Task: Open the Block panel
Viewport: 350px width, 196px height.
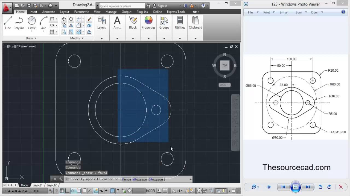Action: click(133, 23)
